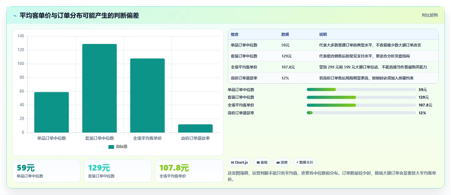Image resolution: width=451 pixels, height=195 pixels.
Task: Click the y-axis value 140
Action: [x=21, y=36]
